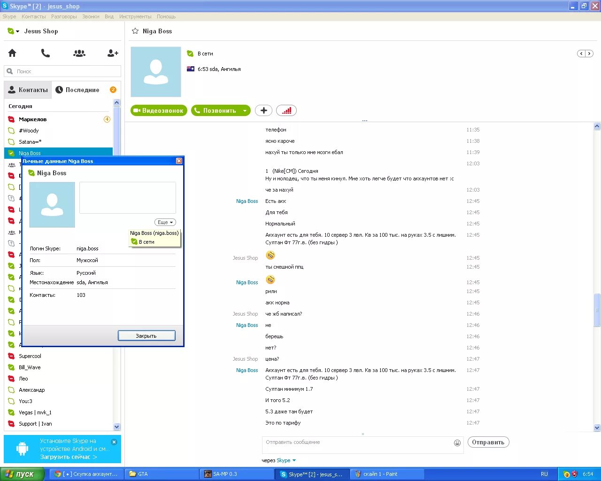601x481 pixels.
Task: Change own status via Jesus Shop dropdown
Action: click(13, 31)
